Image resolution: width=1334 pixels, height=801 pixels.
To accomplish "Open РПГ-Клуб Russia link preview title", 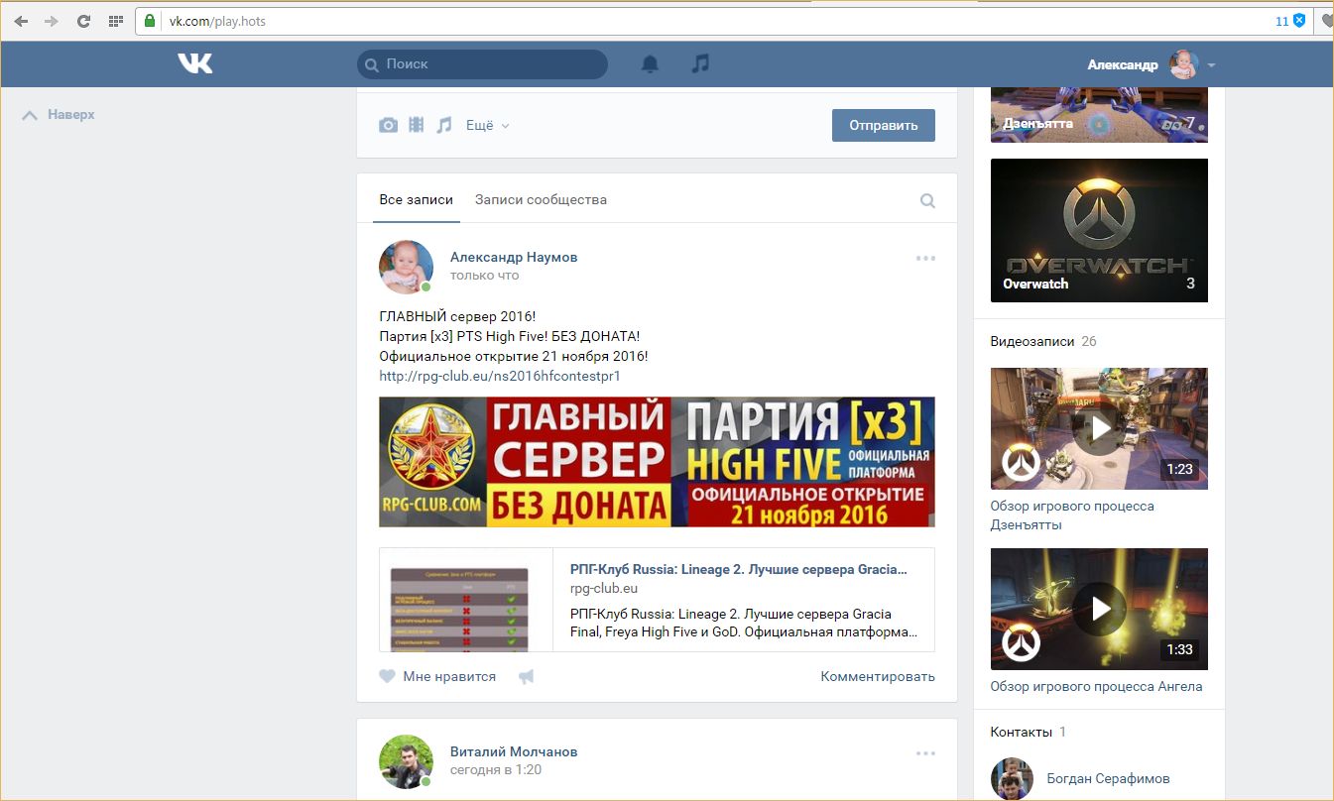I will click(739, 569).
